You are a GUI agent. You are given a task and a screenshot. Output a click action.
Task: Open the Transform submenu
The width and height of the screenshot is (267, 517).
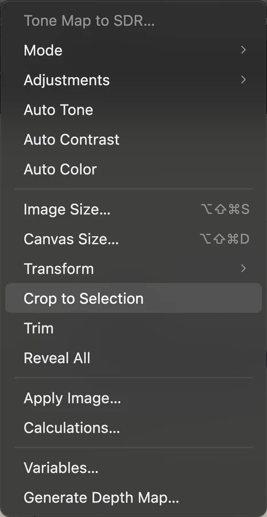click(133, 269)
